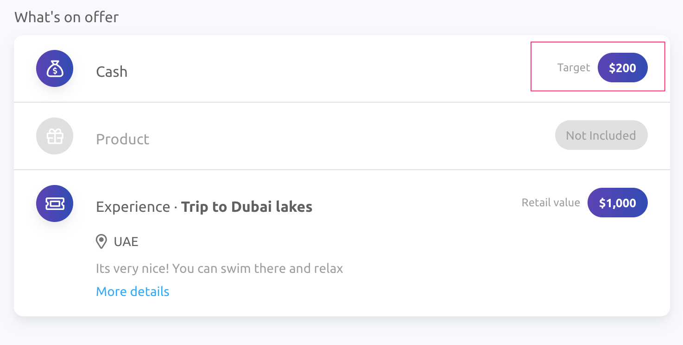Open the More details link
Viewport: 683px width, 345px height.
click(x=133, y=291)
